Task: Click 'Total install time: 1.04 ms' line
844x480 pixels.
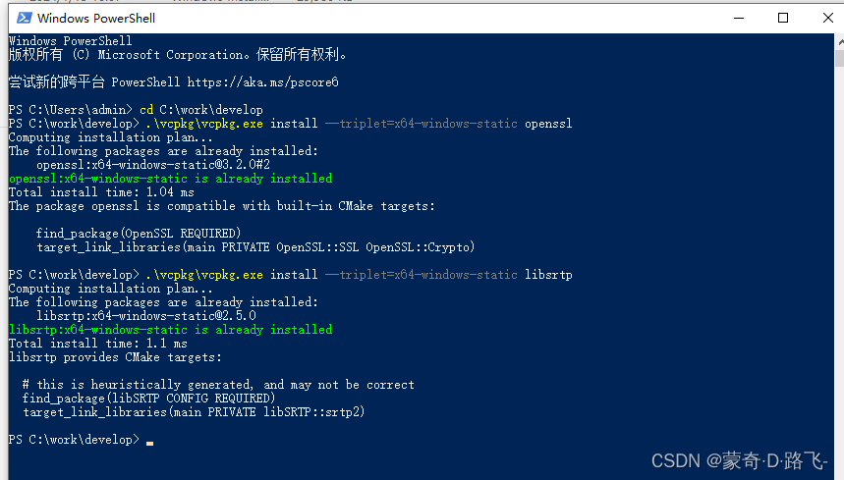Action: point(101,192)
